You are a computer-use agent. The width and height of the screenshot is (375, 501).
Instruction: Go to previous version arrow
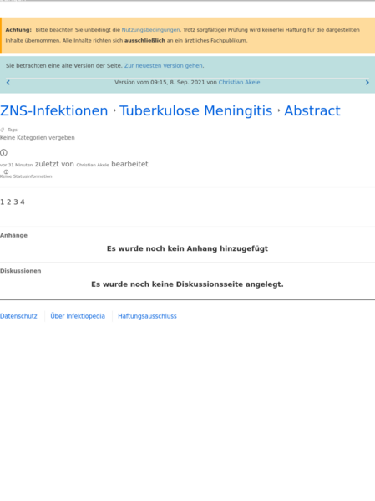[8, 83]
